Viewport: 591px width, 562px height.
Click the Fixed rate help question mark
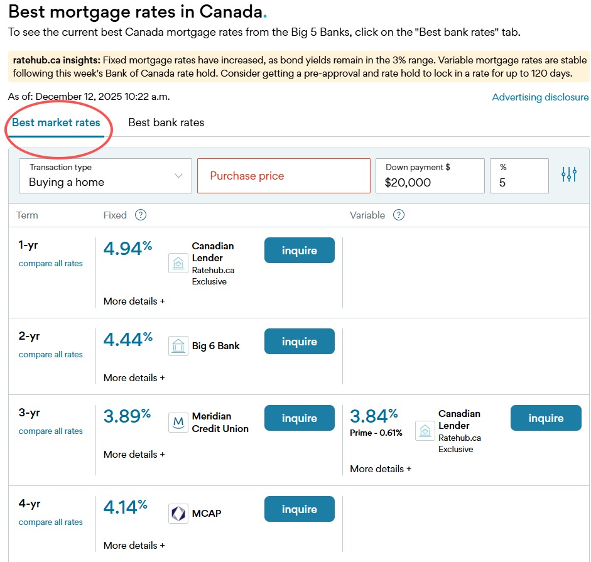coord(141,215)
